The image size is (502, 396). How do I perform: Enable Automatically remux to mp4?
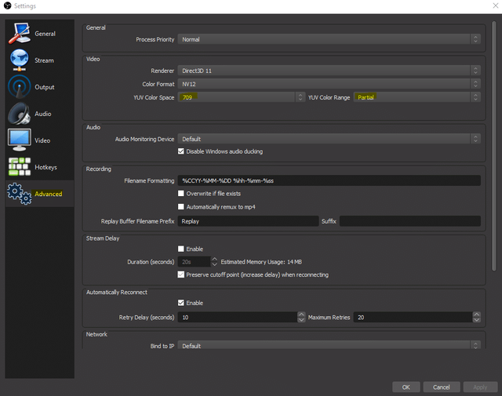(x=181, y=207)
